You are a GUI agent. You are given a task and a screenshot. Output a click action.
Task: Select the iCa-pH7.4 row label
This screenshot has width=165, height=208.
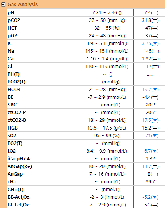click(x=18, y=159)
